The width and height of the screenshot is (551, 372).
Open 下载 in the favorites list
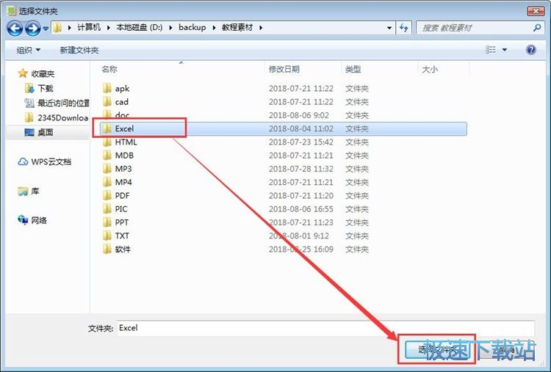click(46, 89)
